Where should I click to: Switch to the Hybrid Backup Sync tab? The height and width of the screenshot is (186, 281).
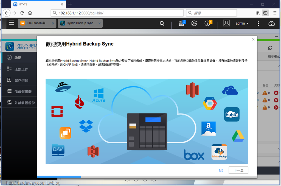[x=80, y=23]
